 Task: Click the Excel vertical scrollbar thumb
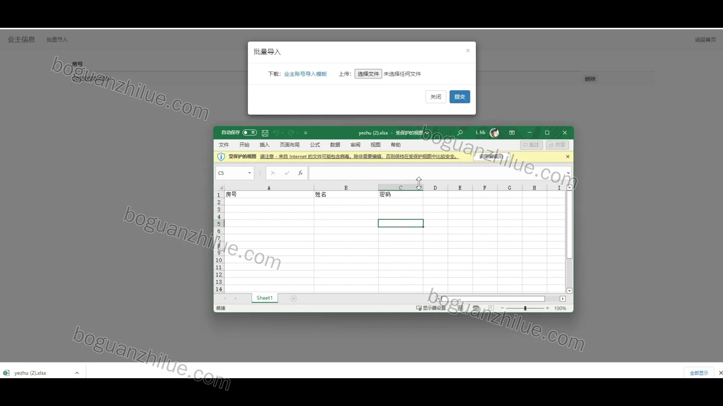(569, 224)
